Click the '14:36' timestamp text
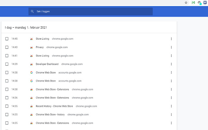Viewport: 208px width, 130px height. pyautogui.click(x=14, y=98)
